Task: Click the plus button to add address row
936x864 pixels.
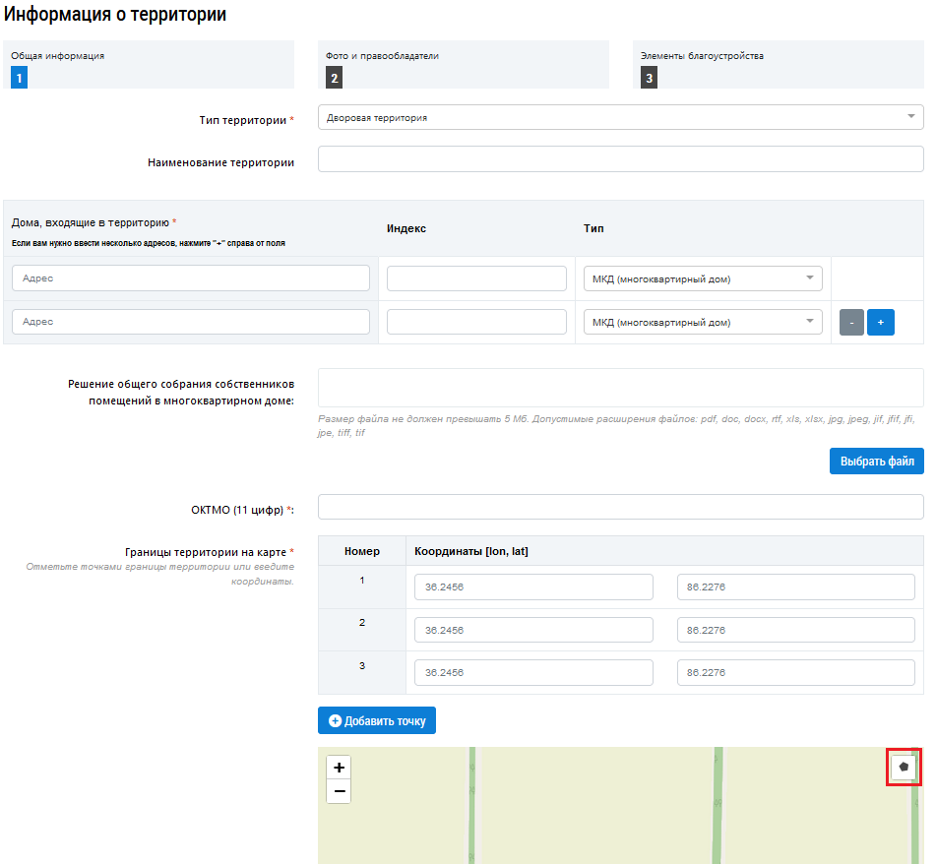Action: tap(881, 322)
